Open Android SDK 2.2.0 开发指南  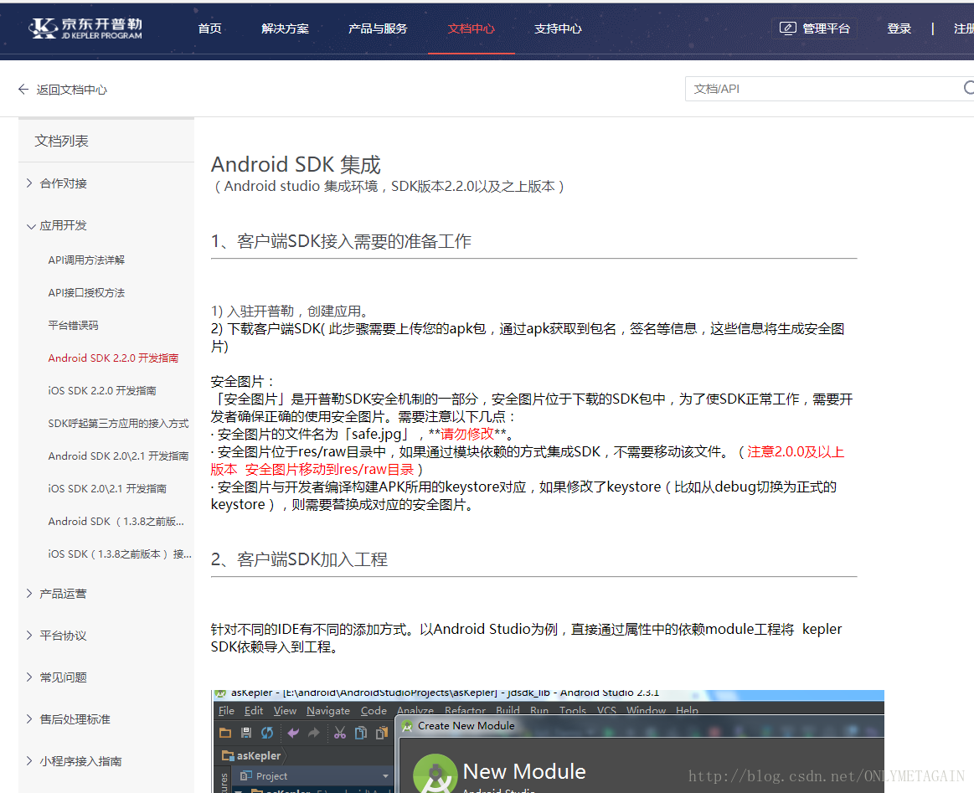113,358
